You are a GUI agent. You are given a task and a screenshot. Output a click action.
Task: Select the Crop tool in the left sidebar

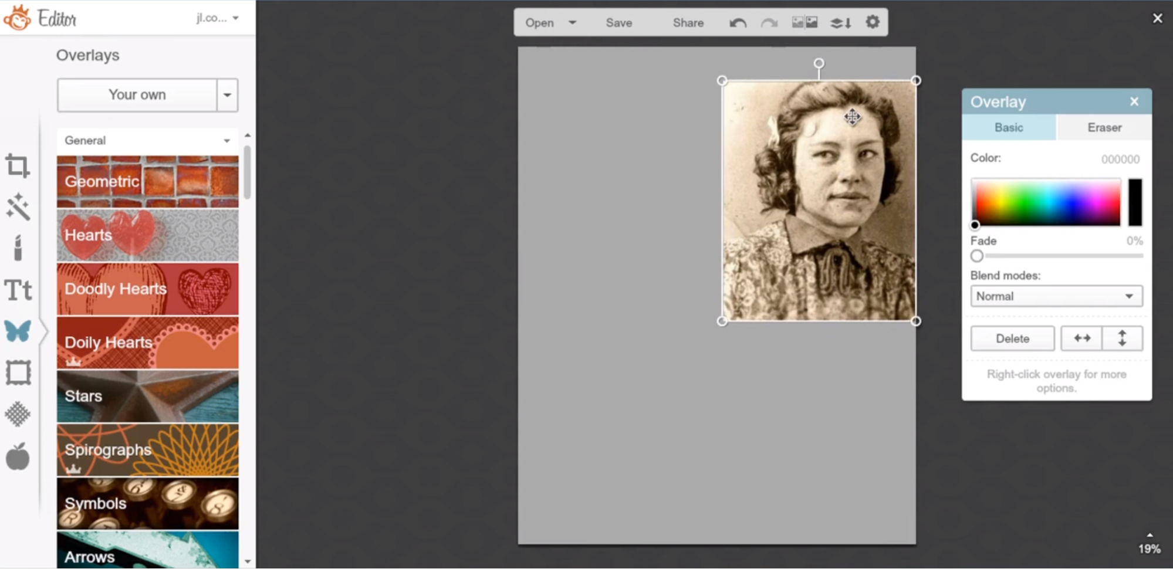click(x=18, y=165)
